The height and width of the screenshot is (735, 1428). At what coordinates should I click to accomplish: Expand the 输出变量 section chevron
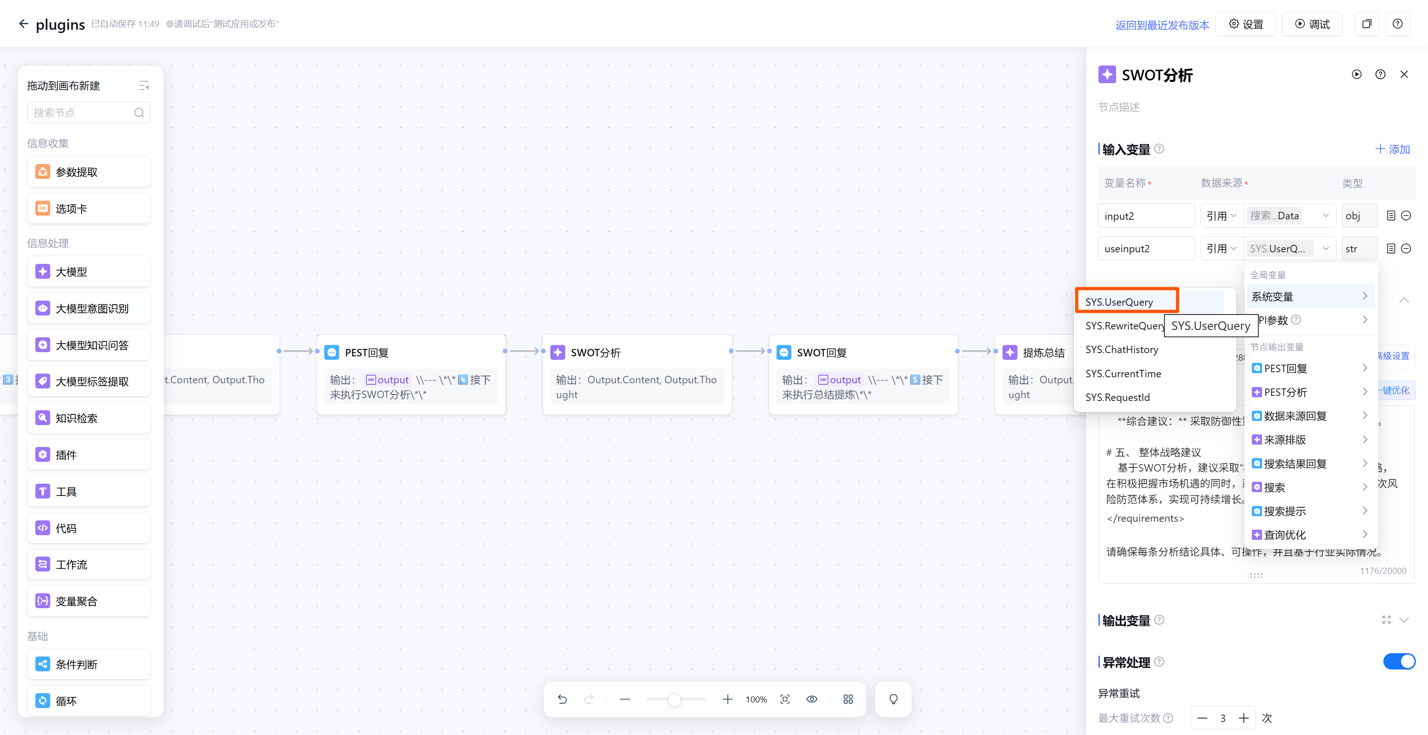pyautogui.click(x=1404, y=620)
